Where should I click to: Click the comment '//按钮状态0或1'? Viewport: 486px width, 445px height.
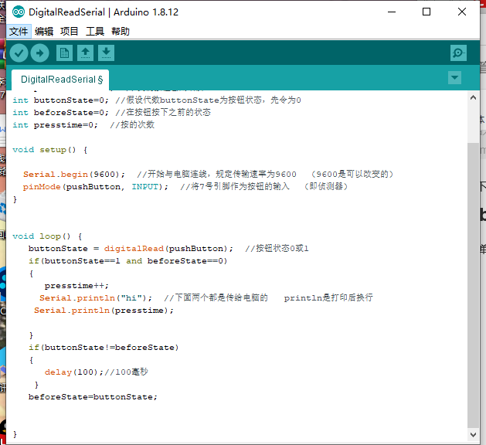[x=277, y=249]
